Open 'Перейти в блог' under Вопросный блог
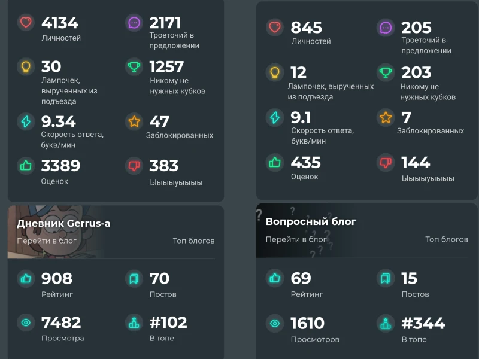Image resolution: width=479 pixels, height=359 pixels. pyautogui.click(x=296, y=239)
